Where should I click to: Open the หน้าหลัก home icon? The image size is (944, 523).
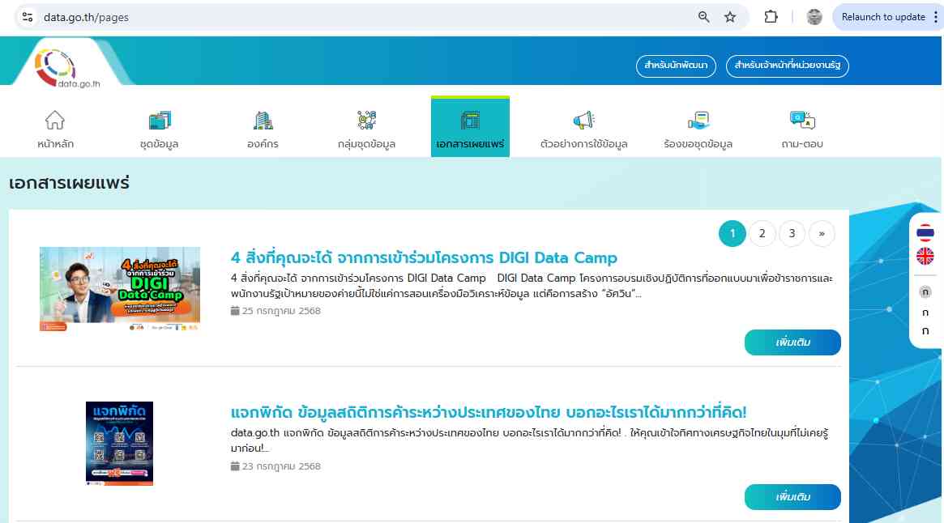55,121
